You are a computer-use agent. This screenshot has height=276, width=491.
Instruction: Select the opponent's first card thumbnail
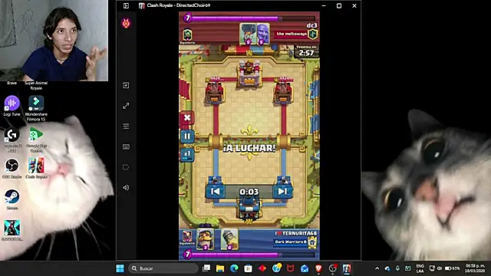[249, 34]
